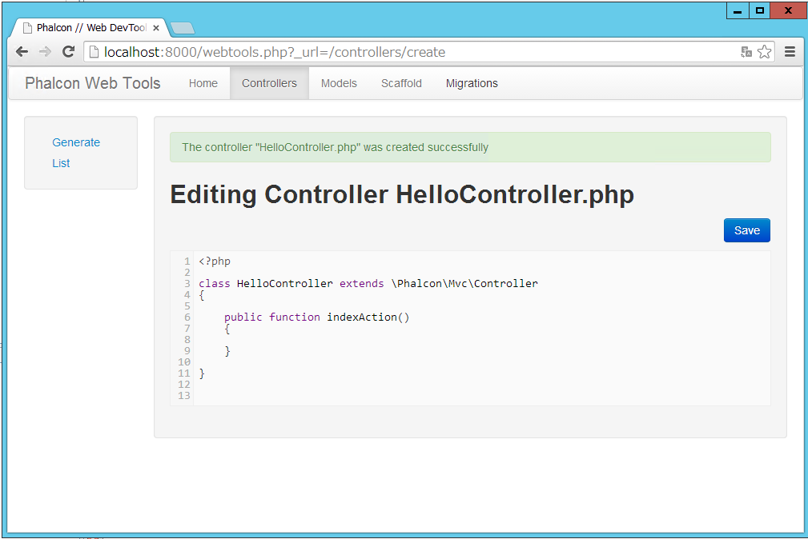Open the List sidebar link
Viewport: 808px width, 539px height.
pos(61,163)
